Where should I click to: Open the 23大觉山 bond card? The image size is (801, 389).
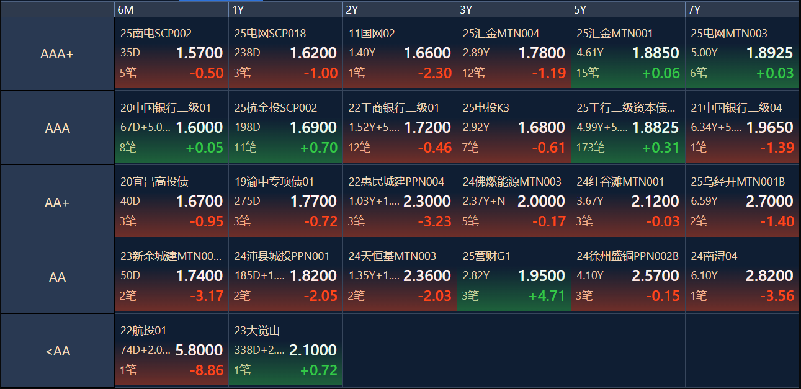pyautogui.click(x=286, y=351)
